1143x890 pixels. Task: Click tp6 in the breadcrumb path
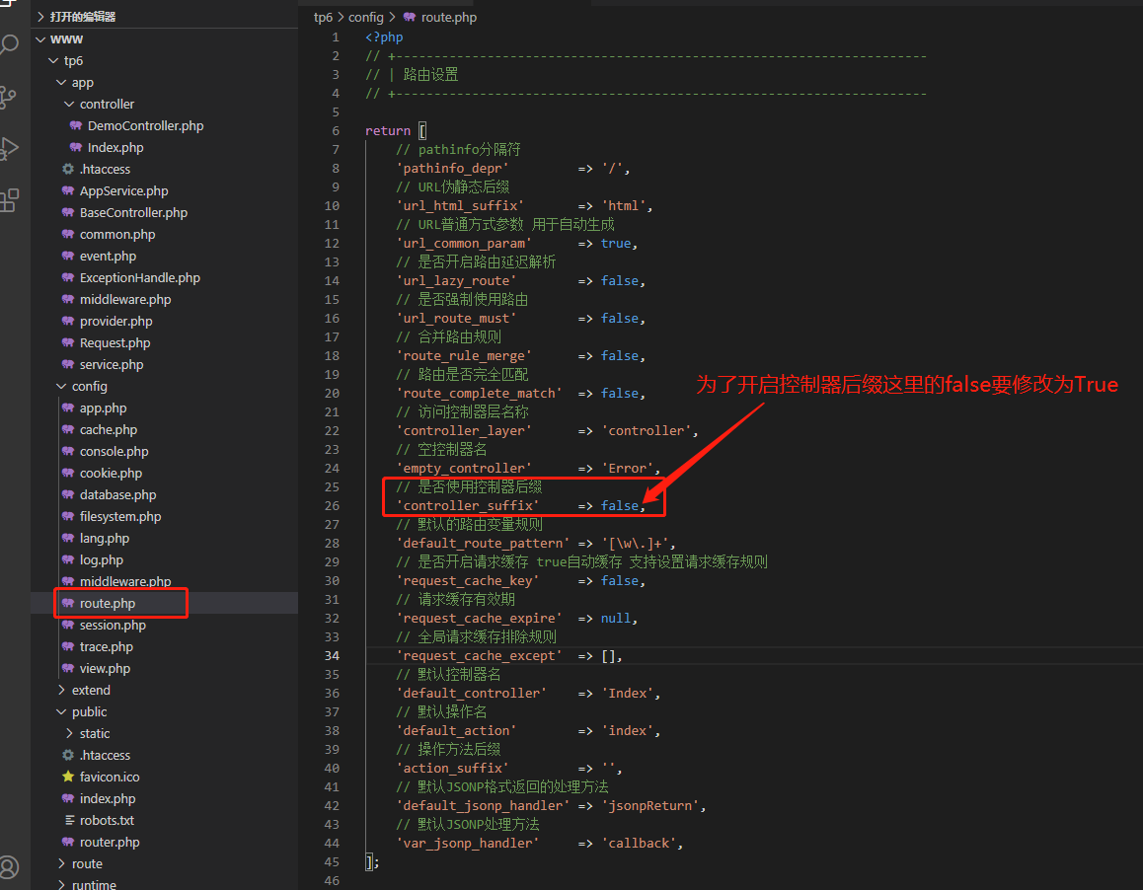click(323, 17)
